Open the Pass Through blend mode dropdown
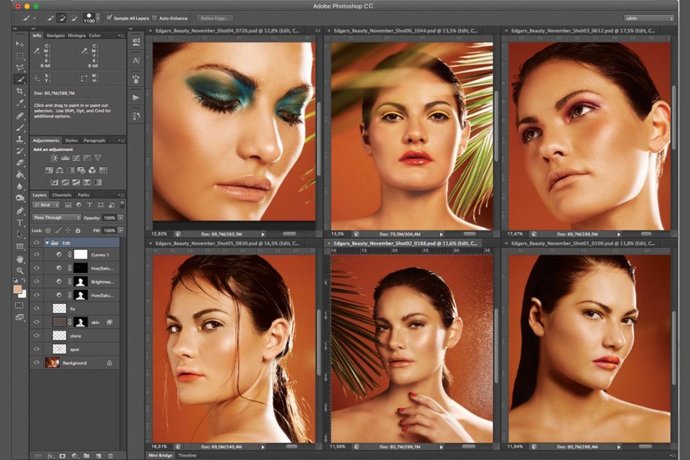690x460 pixels. point(56,218)
